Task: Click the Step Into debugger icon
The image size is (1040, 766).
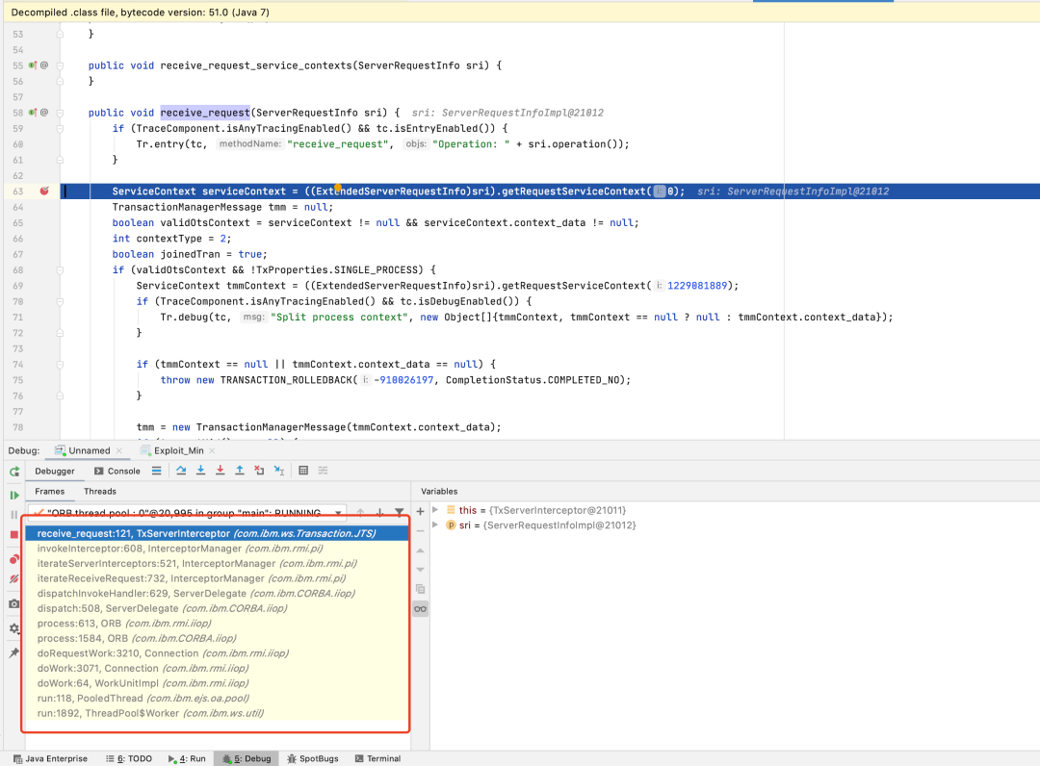Action: tap(200, 471)
